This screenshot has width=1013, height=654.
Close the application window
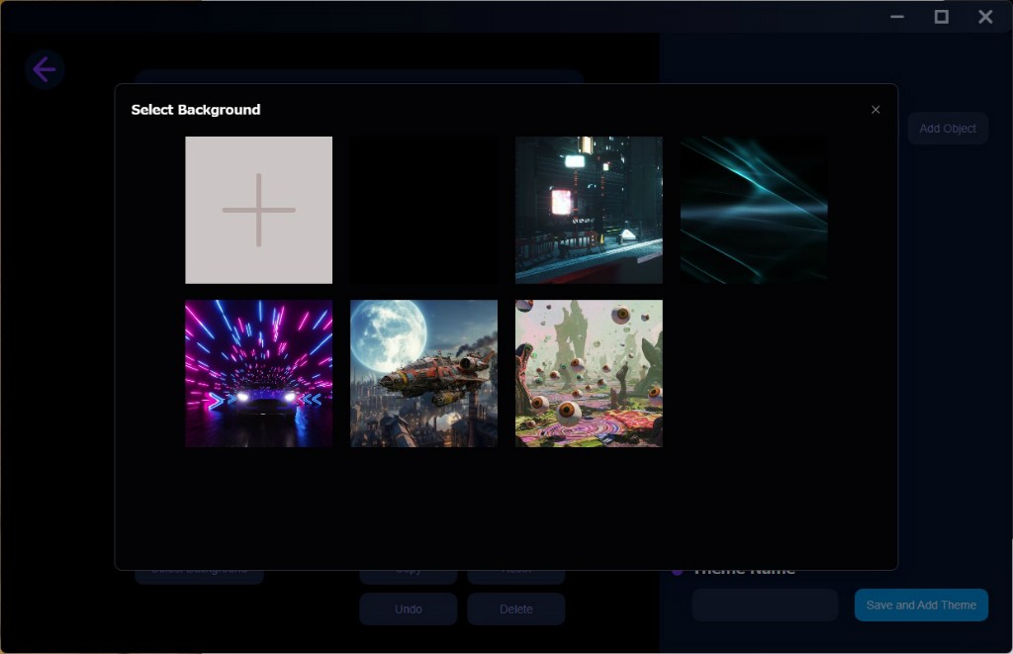[x=985, y=17]
